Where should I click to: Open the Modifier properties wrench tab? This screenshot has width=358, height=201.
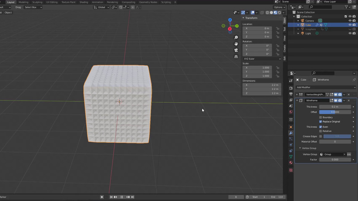pos(291,133)
